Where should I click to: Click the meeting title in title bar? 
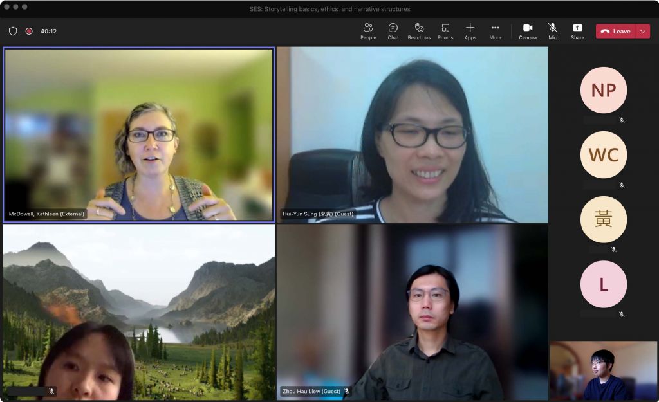tap(329, 9)
